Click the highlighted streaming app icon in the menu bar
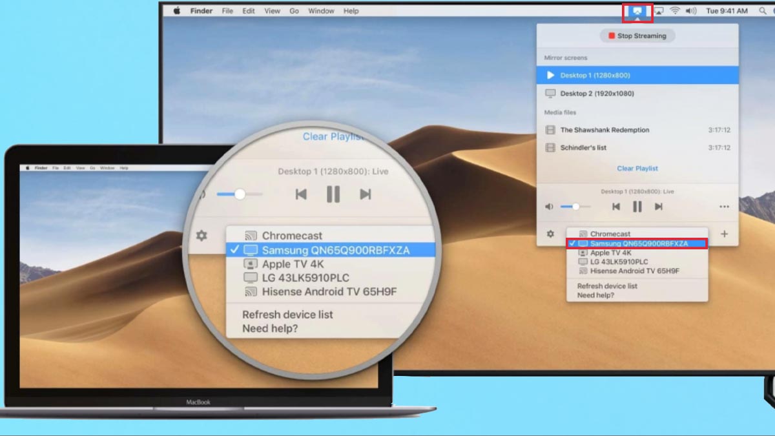 (637, 11)
